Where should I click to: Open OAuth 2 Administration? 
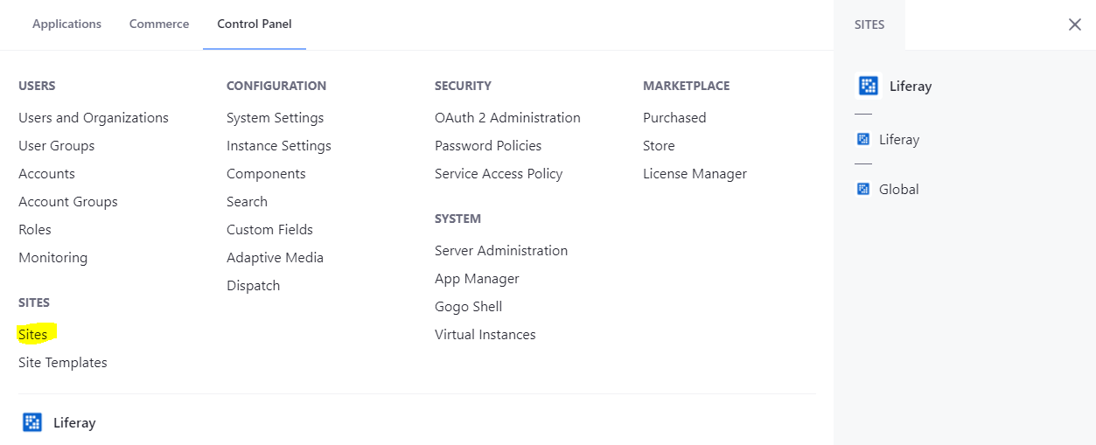coord(507,118)
